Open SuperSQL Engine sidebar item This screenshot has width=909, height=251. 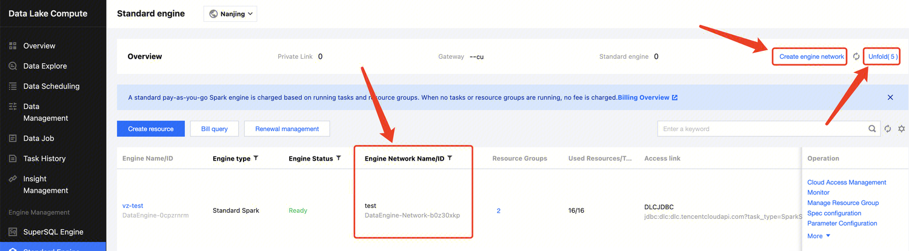[x=53, y=232]
